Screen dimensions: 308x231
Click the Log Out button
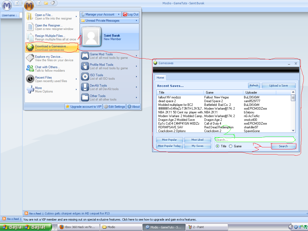click(x=131, y=14)
